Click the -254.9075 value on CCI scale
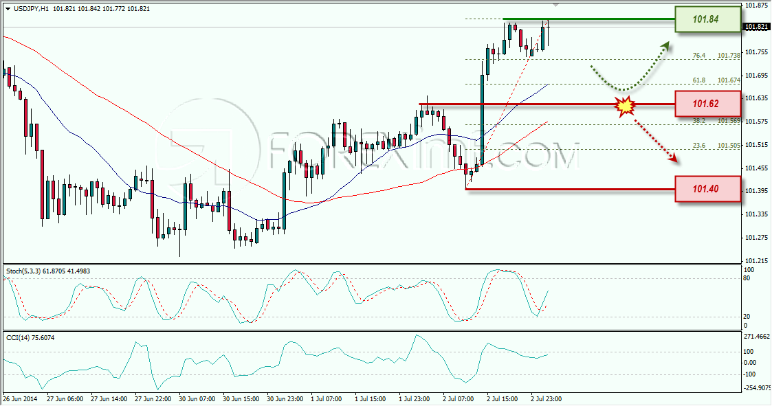The width and height of the screenshot is (772, 406). tap(758, 387)
